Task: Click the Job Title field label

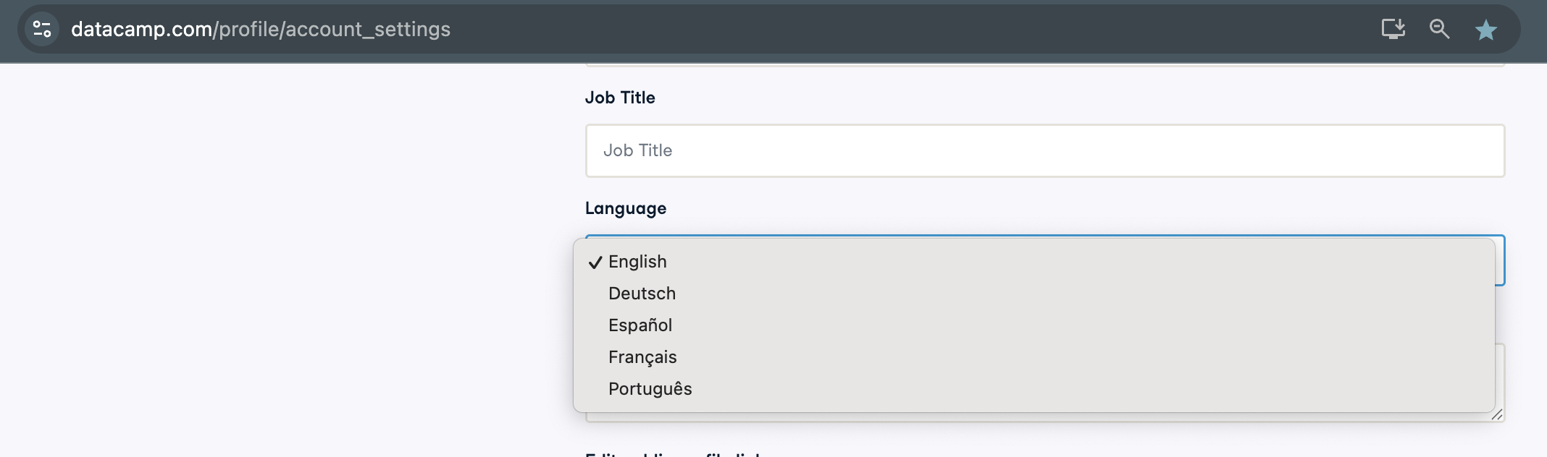Action: 620,98
